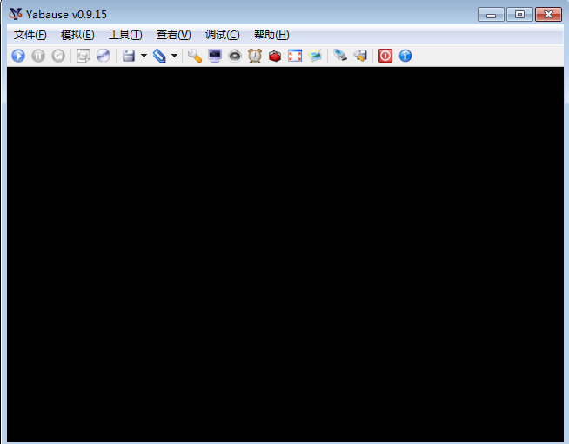Image resolution: width=569 pixels, height=444 pixels.
Task: Expand the Save State dropdown arrow
Action: (x=144, y=56)
